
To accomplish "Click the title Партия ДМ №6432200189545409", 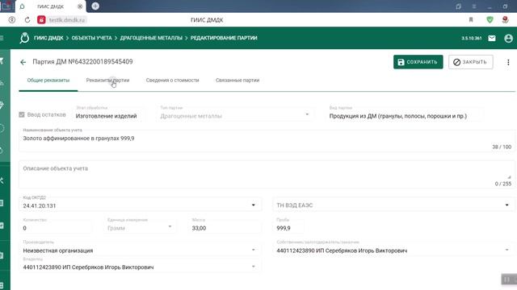I will coord(82,62).
